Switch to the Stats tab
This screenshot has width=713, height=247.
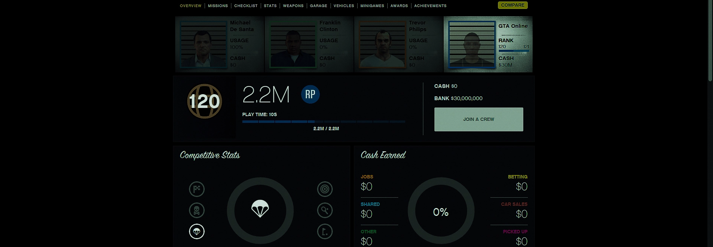coord(270,6)
